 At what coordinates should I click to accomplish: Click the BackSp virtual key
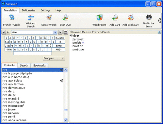coord(60,38)
